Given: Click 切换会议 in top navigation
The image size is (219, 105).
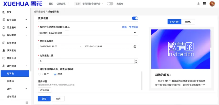Looking at the screenshot, I should pos(61,4).
